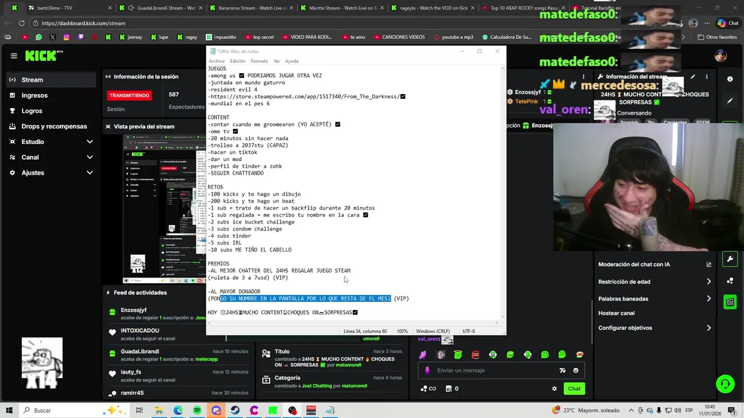744x418 pixels.
Task: Open Edición menu in Notepad
Action: tap(237, 61)
